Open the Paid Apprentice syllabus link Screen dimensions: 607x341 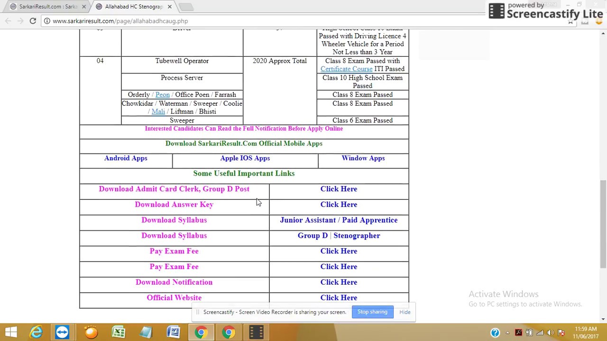click(370, 220)
